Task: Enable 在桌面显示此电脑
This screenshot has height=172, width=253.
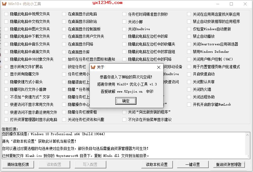Action: [64, 14]
